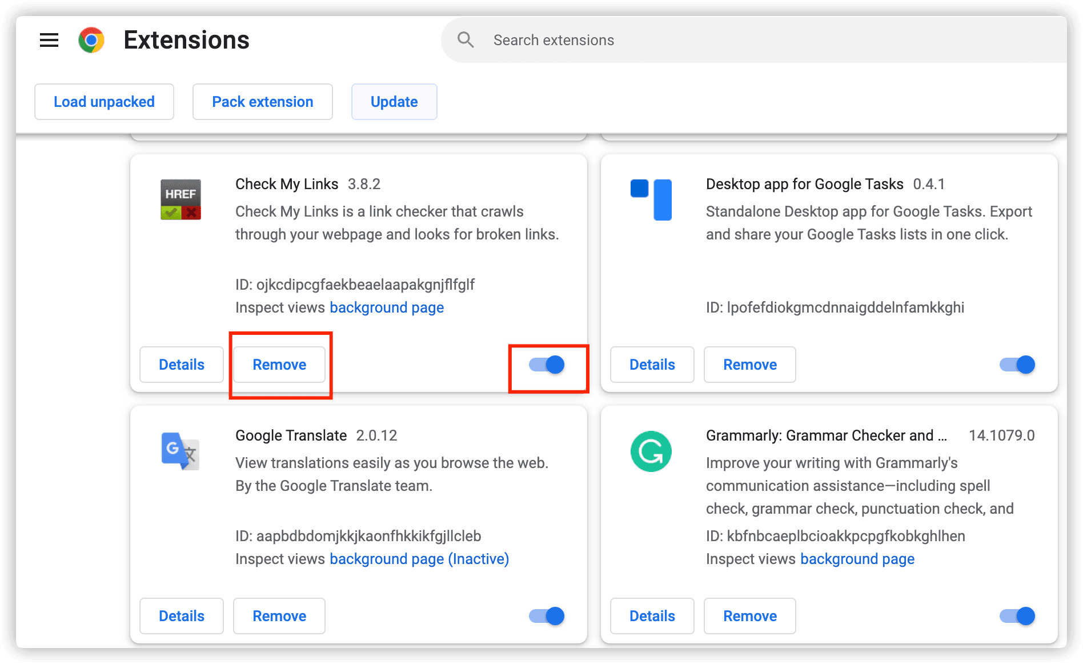Open the hamburger menu
Image resolution: width=1083 pixels, height=664 pixels.
49,39
